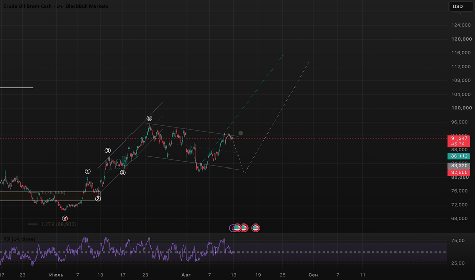
Task: Open the USD currency selector
Action: pos(460,6)
